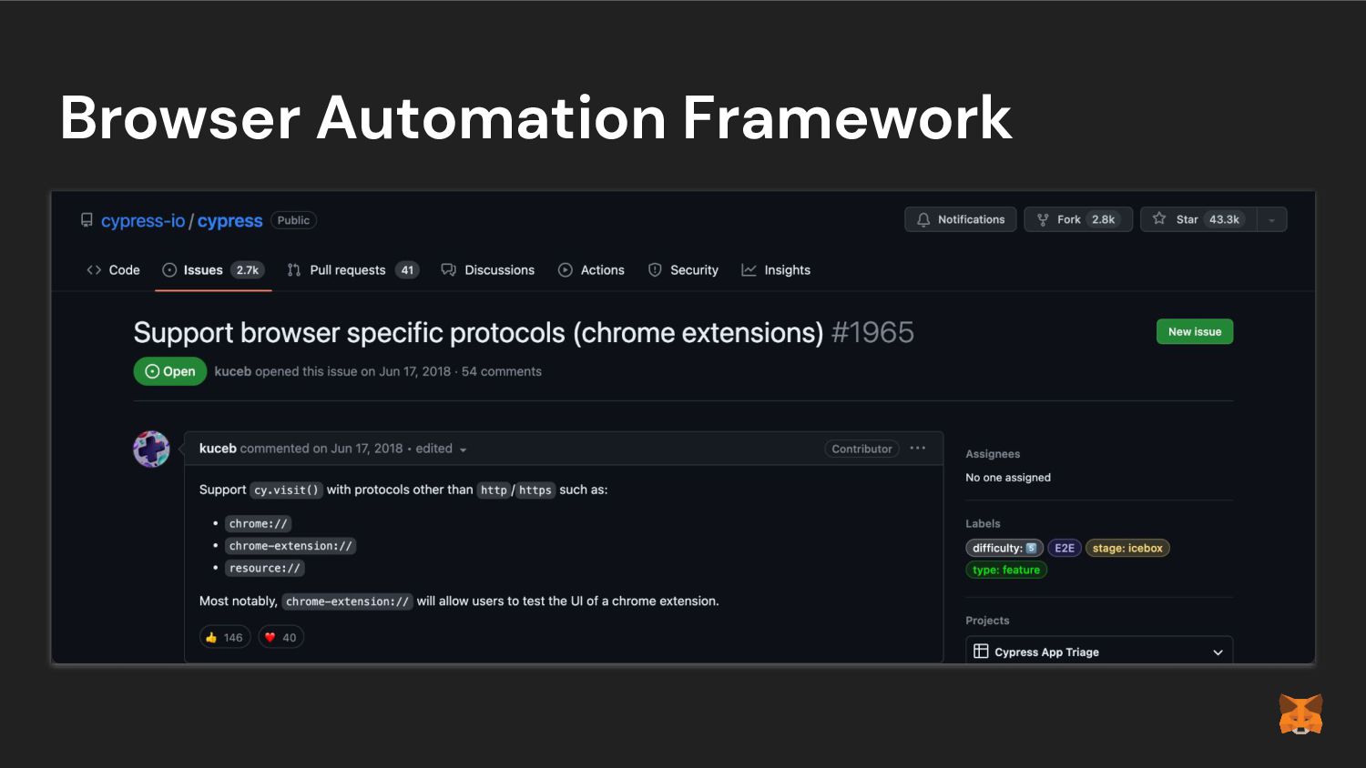Image resolution: width=1366 pixels, height=768 pixels.
Task: Click kuceb's avatar image
Action: pos(151,449)
